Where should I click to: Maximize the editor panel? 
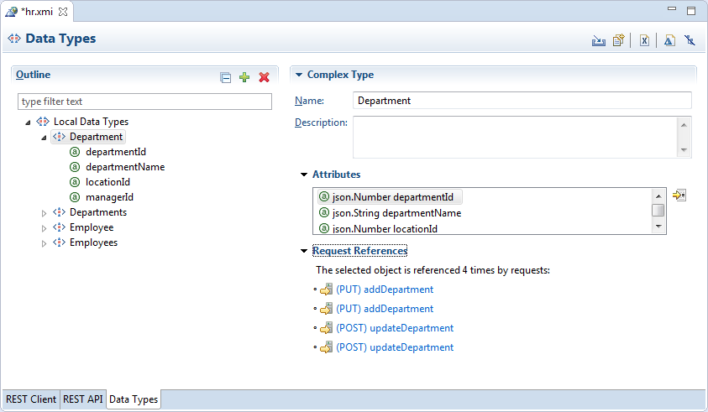691,11
